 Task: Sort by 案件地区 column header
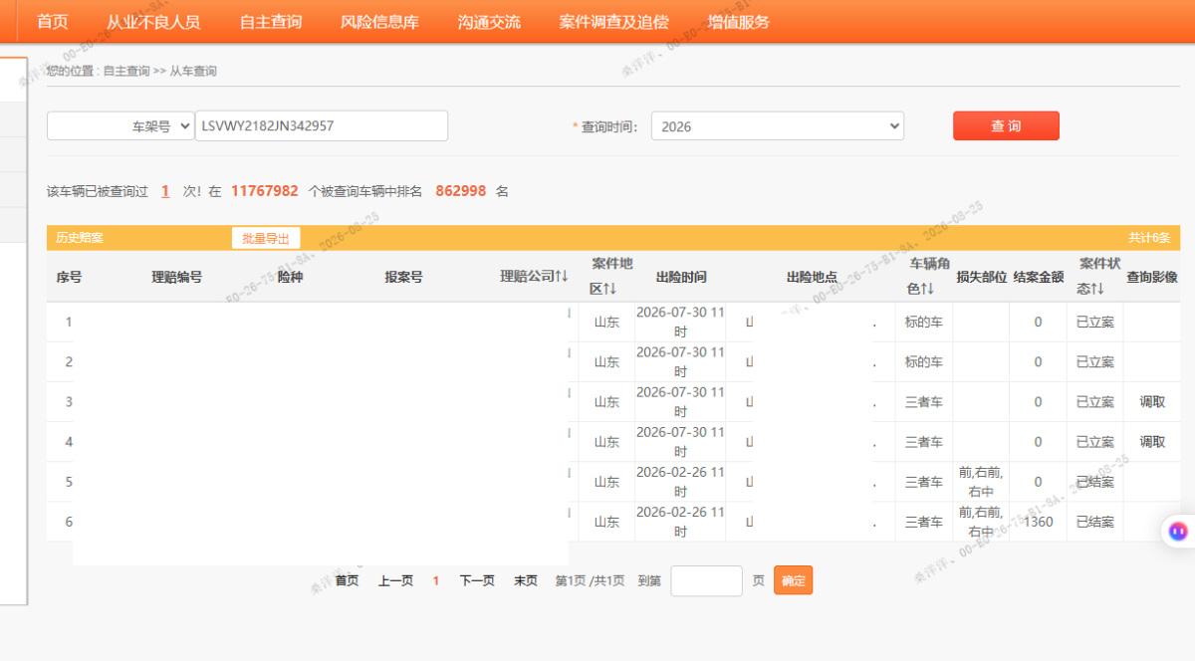point(611,276)
